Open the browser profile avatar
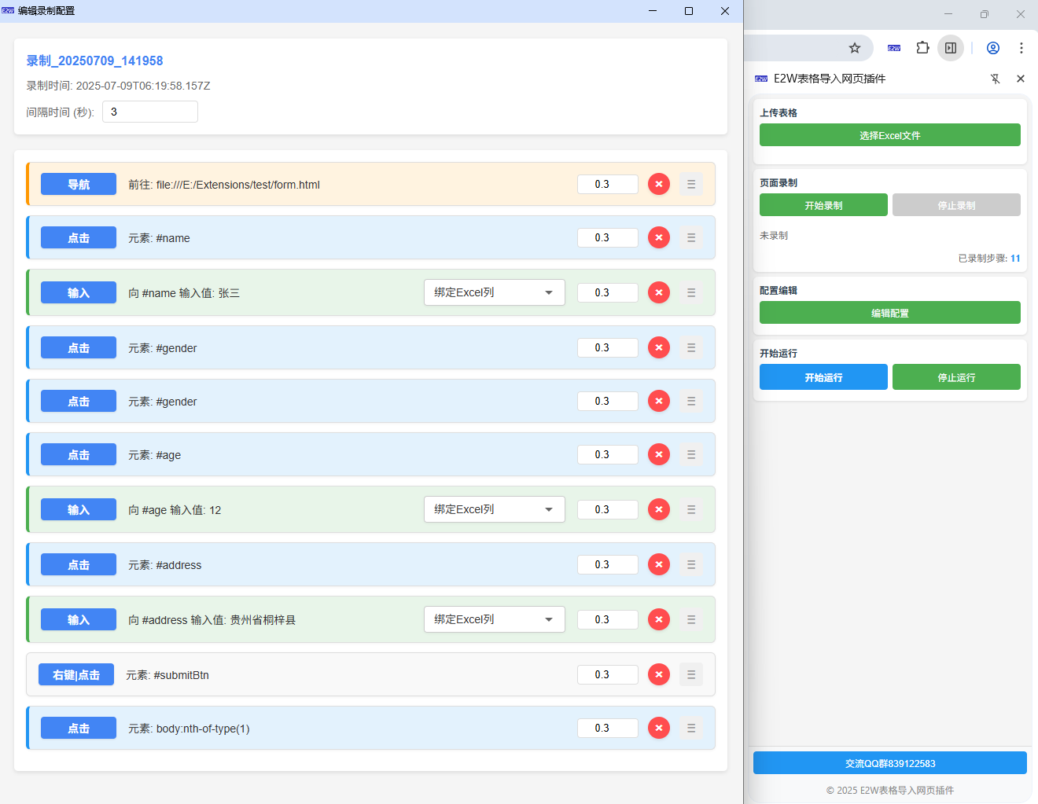 993,48
